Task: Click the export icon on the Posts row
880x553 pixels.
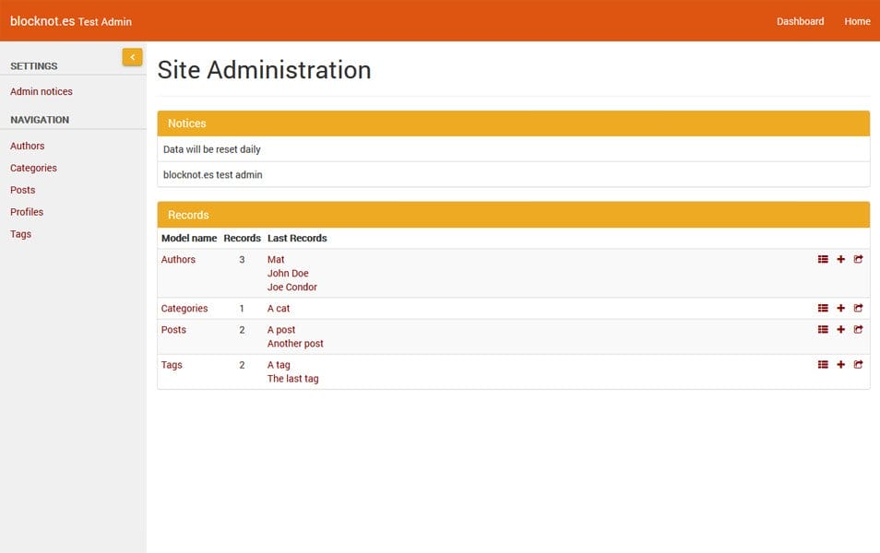Action: tap(859, 329)
